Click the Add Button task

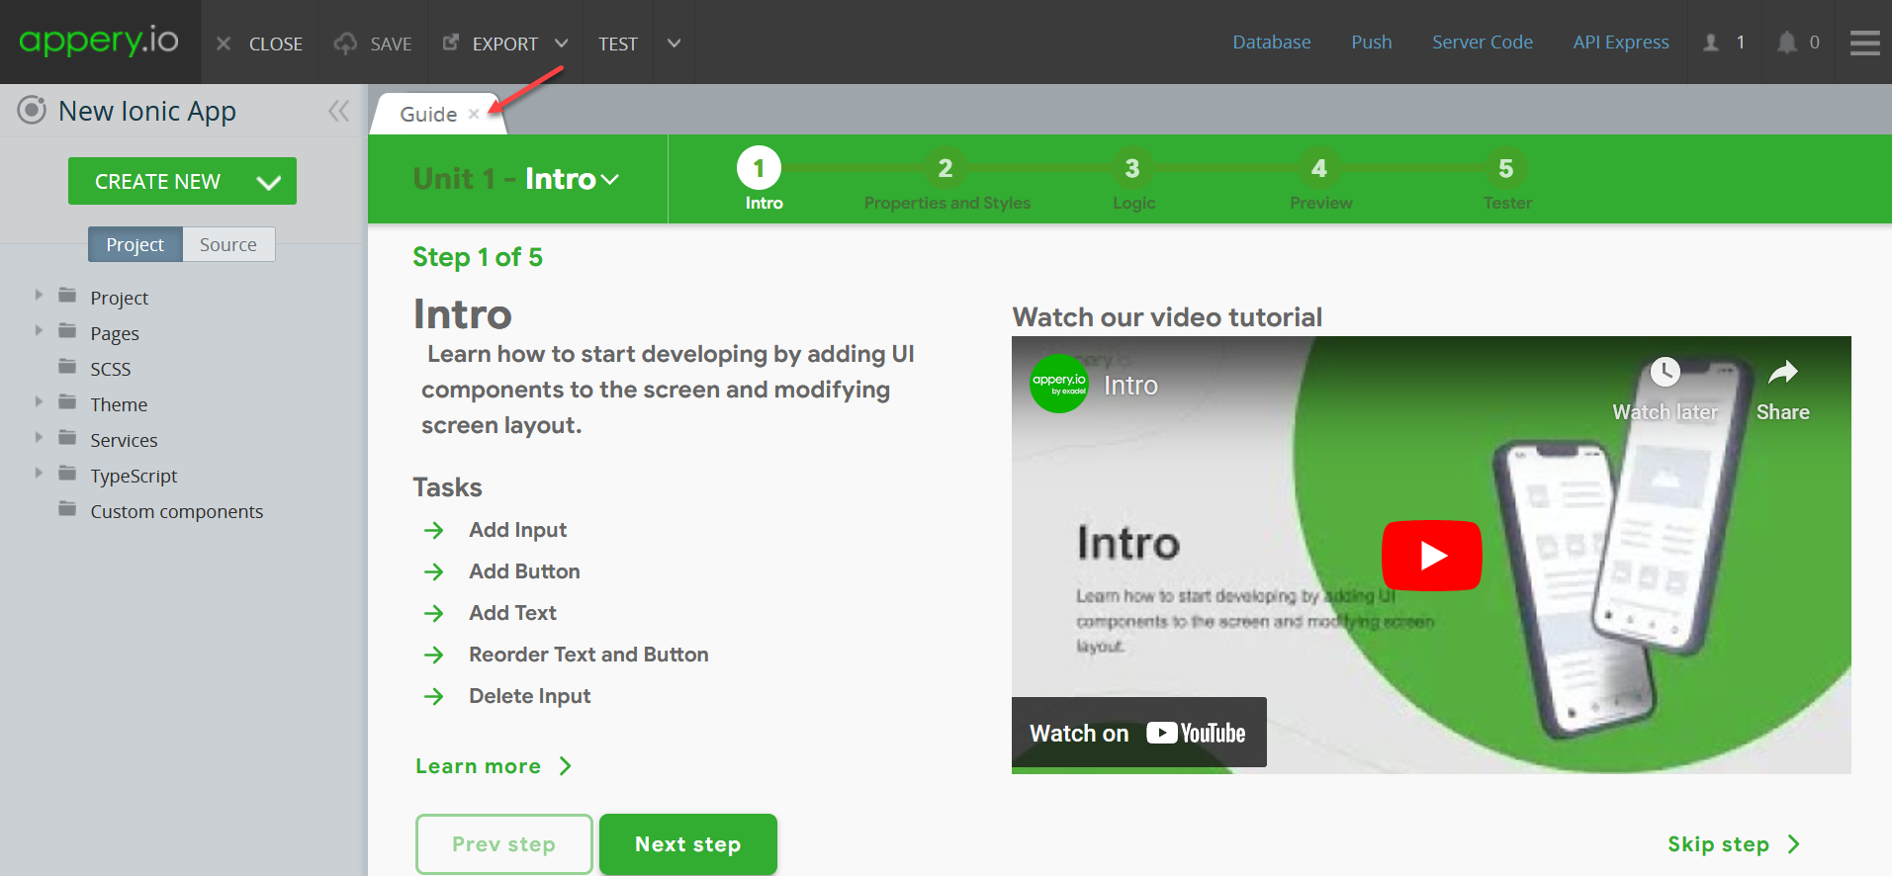coord(524,571)
